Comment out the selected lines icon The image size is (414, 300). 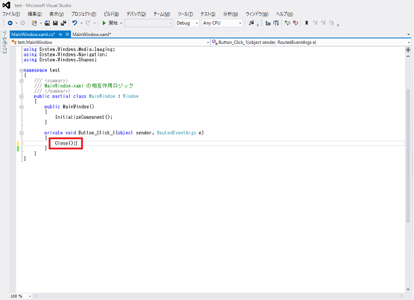(x=288, y=23)
